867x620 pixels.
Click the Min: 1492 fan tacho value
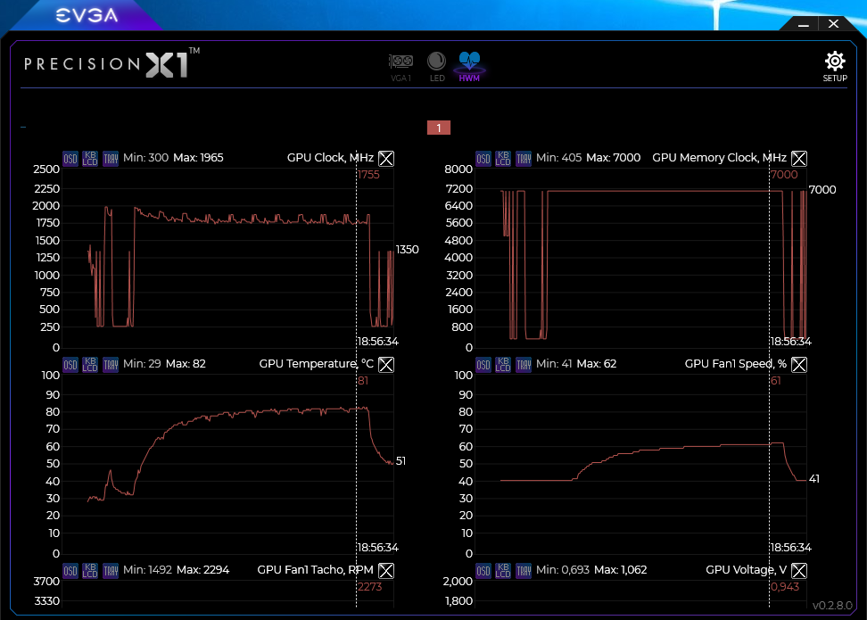pyautogui.click(x=148, y=570)
